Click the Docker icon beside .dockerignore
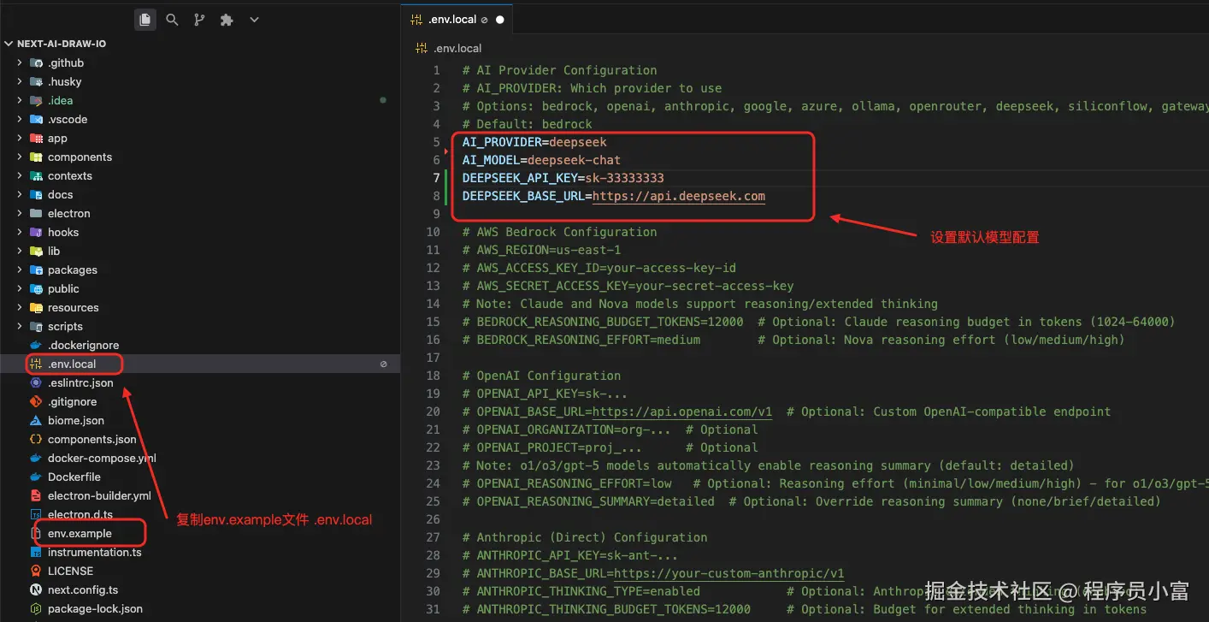Image resolution: width=1209 pixels, height=622 pixels. [36, 345]
